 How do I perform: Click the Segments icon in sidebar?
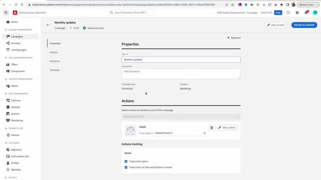click(8, 150)
